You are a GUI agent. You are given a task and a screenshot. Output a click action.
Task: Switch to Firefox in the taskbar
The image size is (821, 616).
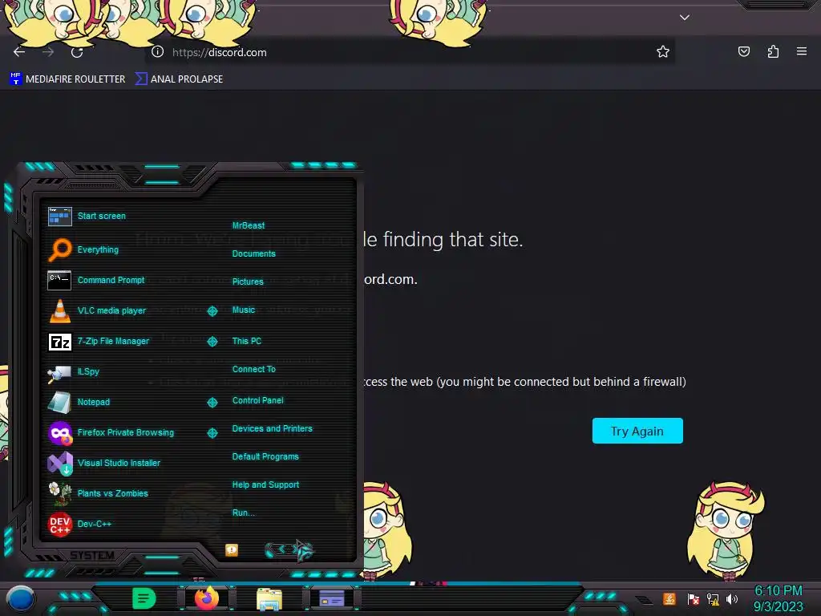(206, 598)
